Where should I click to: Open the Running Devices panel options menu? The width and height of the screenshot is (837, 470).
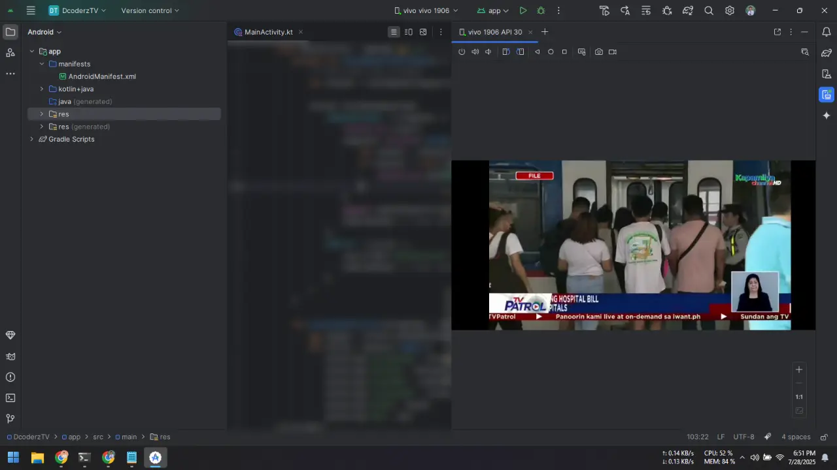click(791, 32)
